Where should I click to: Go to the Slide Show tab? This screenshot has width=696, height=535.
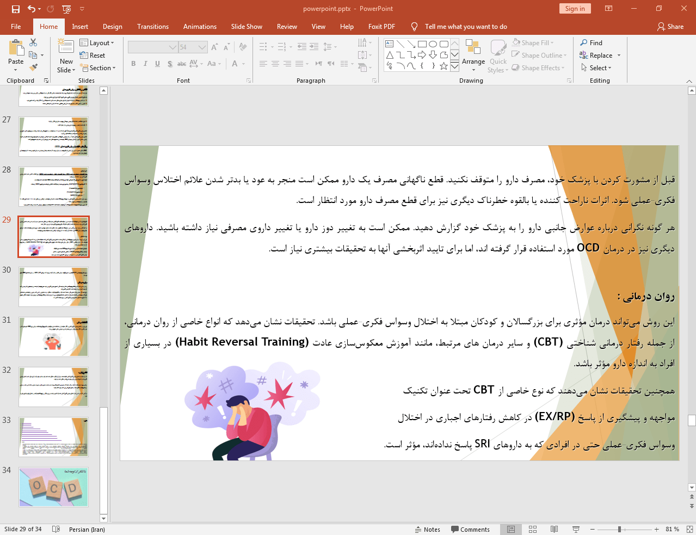(247, 27)
